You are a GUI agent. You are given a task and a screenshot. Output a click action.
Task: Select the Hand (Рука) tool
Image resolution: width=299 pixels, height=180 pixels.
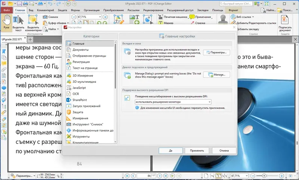click(6, 22)
